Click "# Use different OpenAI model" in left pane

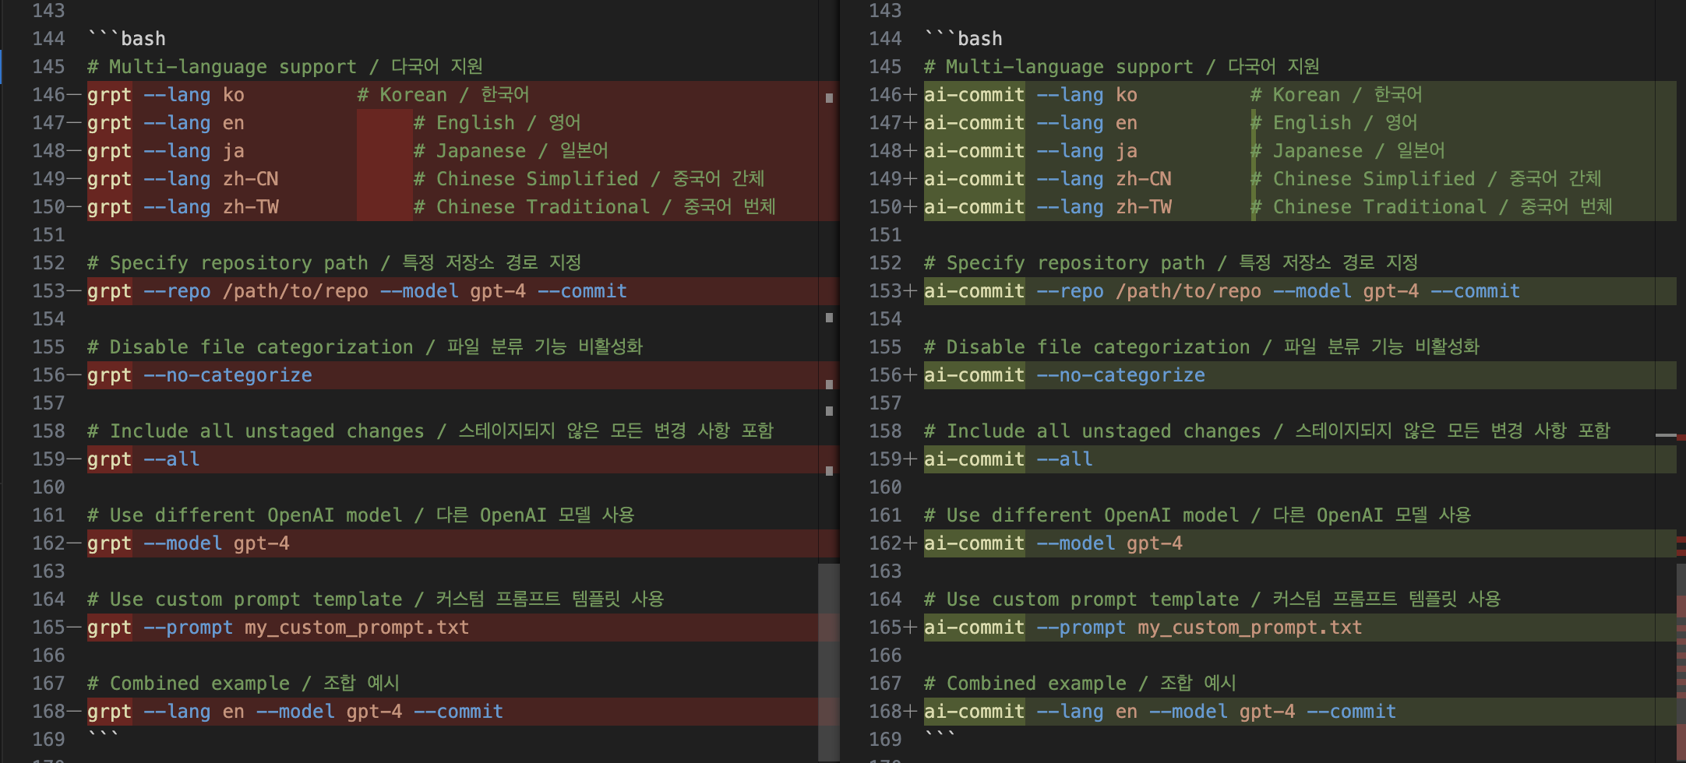pos(245,515)
